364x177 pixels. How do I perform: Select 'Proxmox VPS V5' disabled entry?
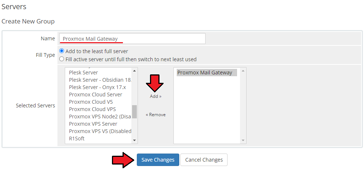[x=98, y=131]
